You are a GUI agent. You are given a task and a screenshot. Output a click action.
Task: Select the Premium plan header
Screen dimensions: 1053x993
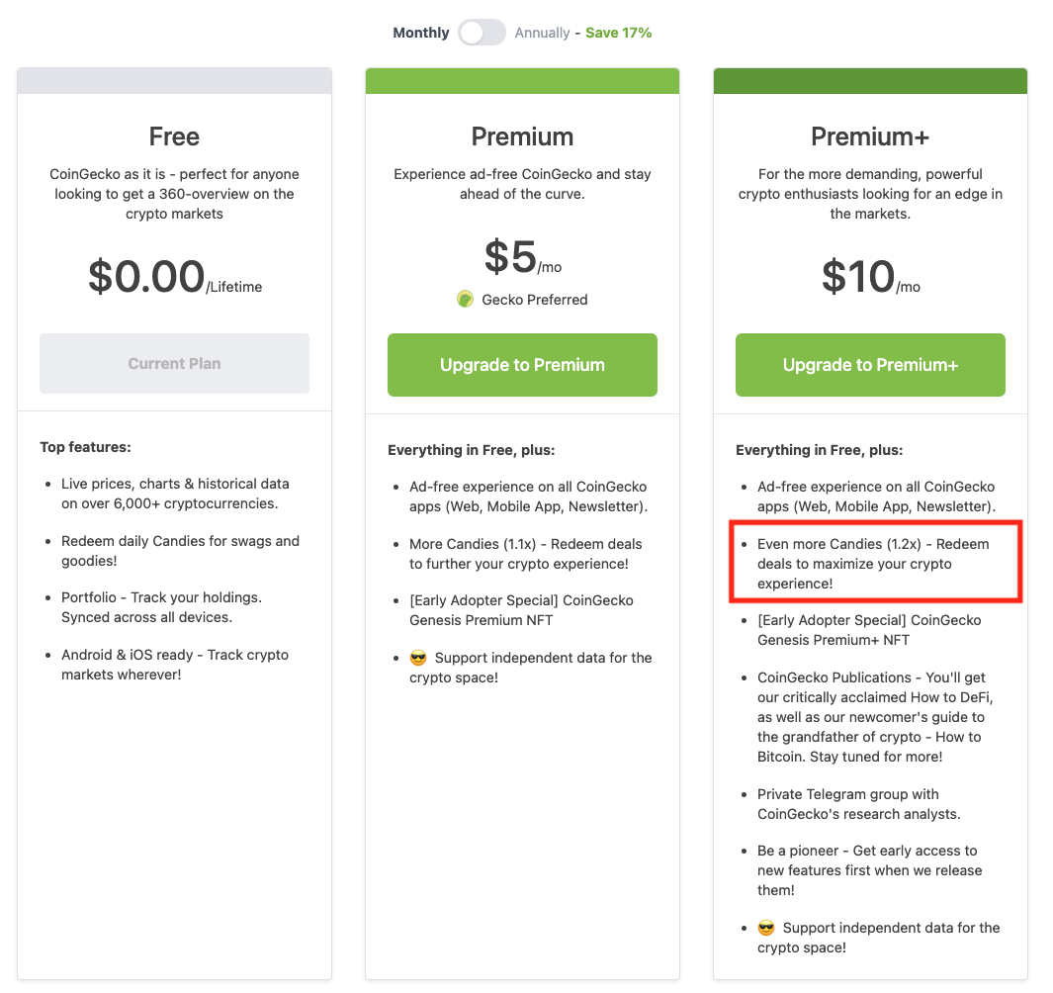pos(522,136)
